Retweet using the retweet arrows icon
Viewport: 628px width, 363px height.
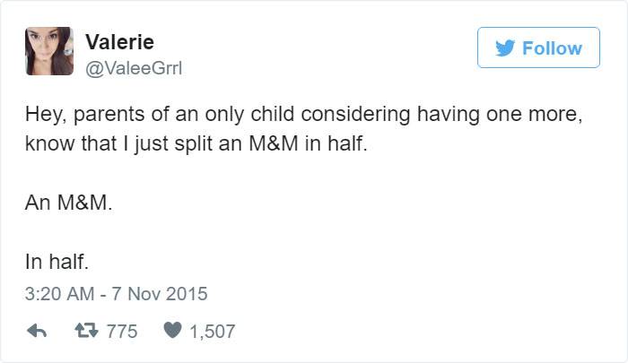(x=86, y=331)
